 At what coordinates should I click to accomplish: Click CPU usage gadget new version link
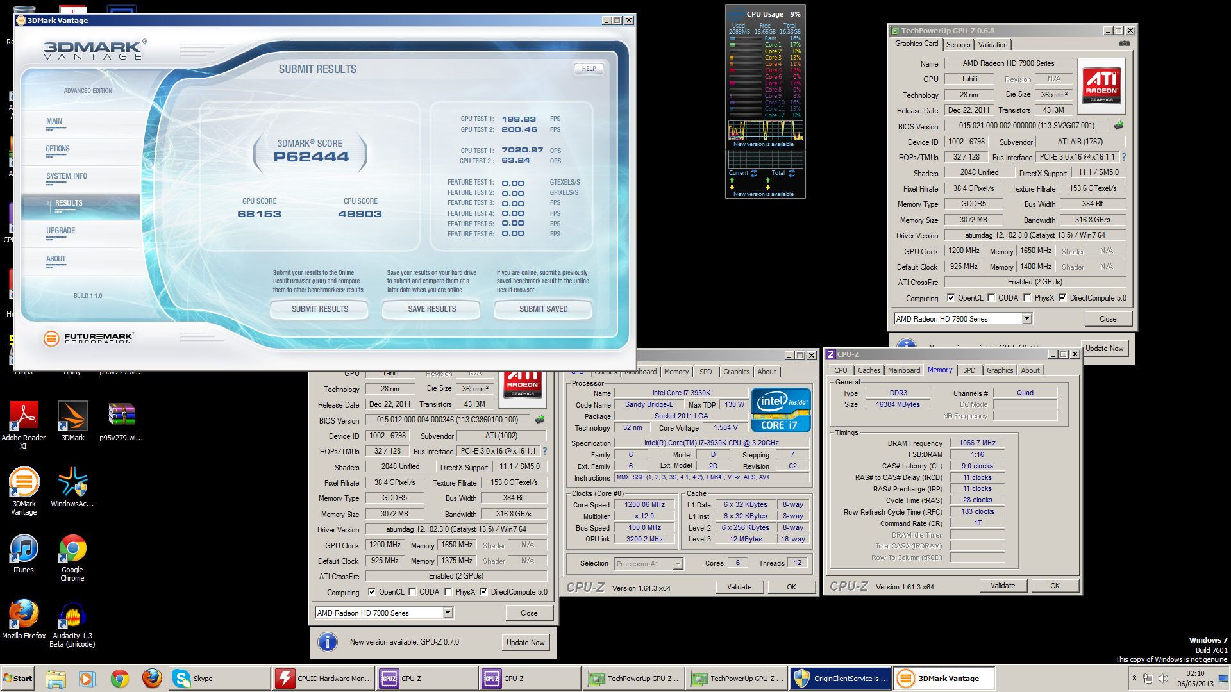[x=763, y=144]
